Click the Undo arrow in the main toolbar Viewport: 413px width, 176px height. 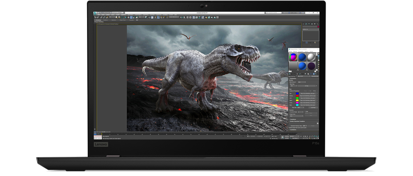click(x=95, y=17)
